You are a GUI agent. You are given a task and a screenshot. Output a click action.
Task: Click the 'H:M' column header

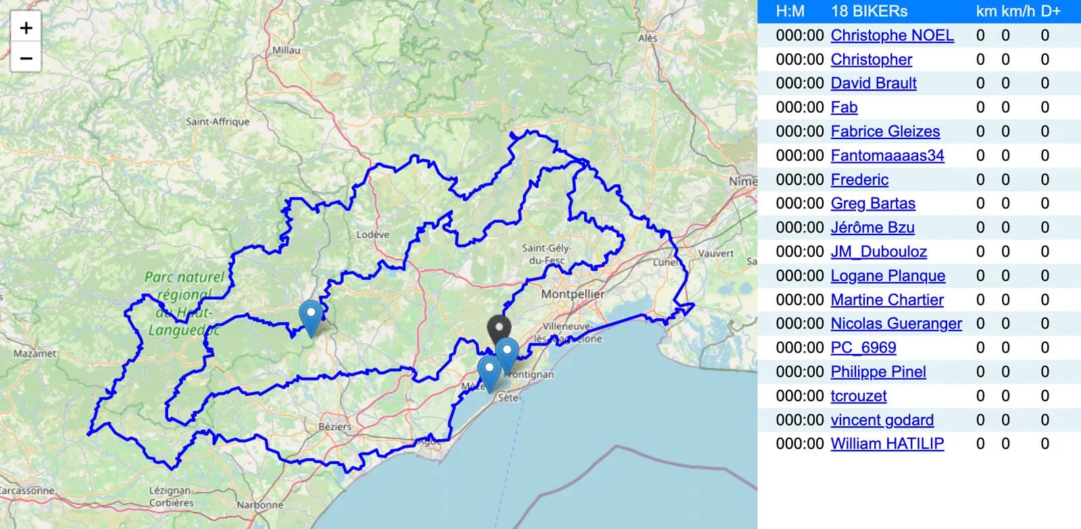point(790,11)
